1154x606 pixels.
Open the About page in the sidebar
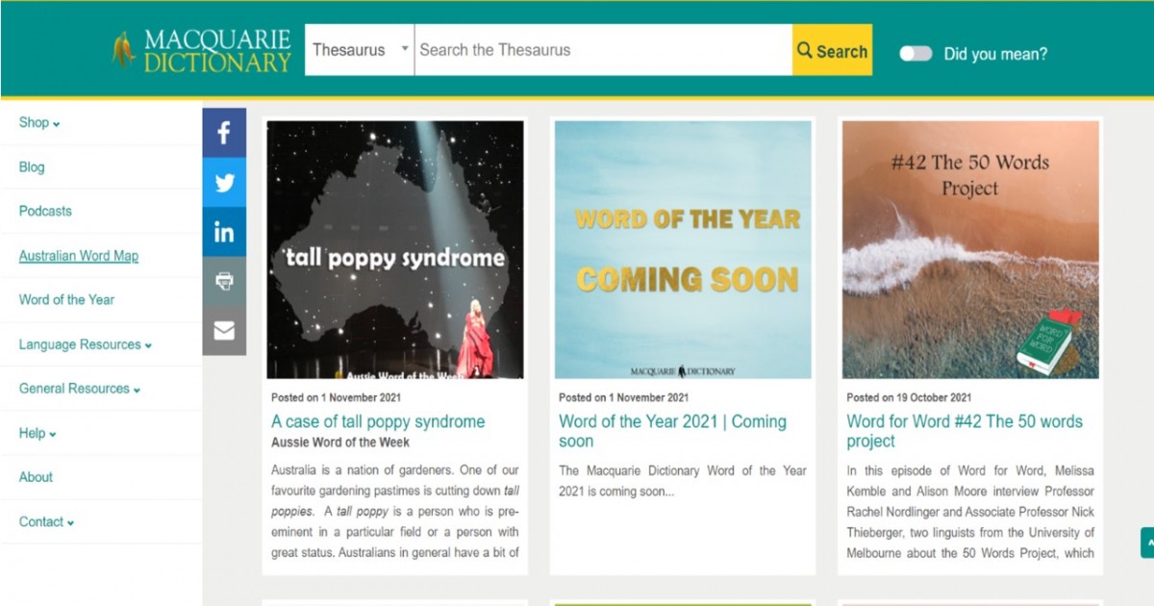click(x=36, y=477)
